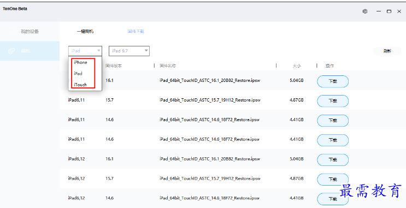Image resolution: width=406 pixels, height=208 pixels.
Task: Switch to the 一键刷机 tab
Action: [85, 32]
